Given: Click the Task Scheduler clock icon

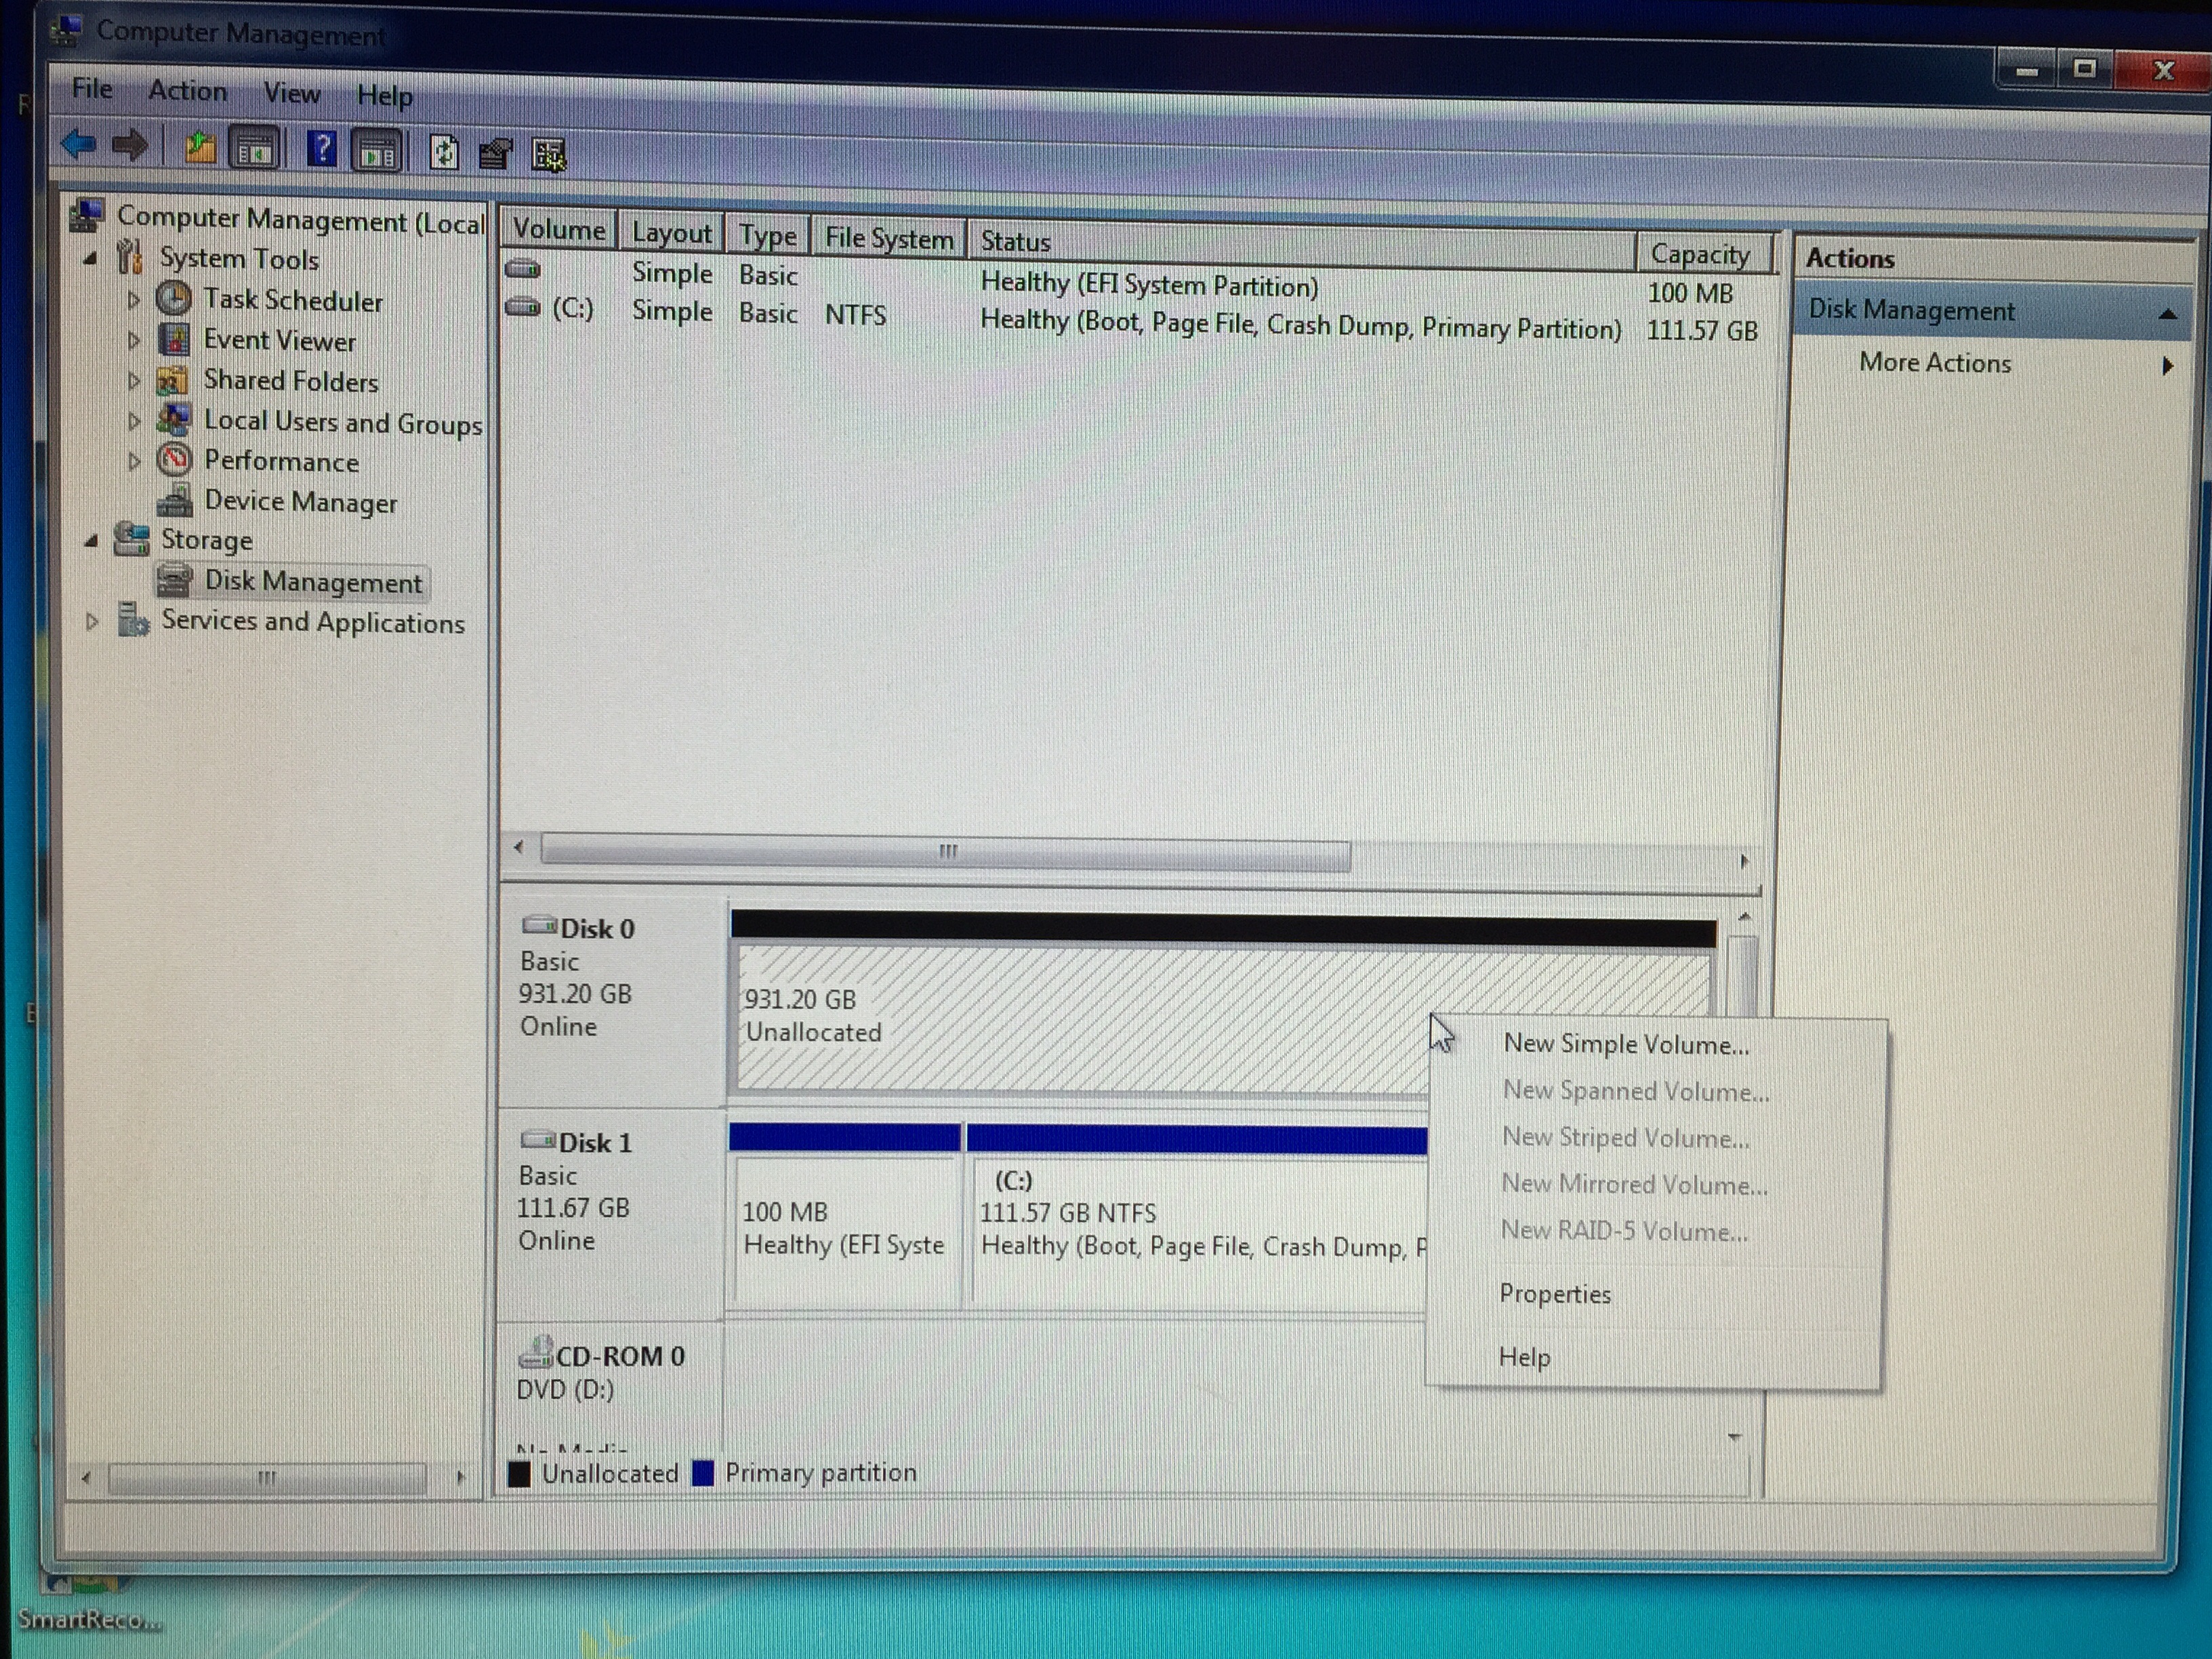Looking at the screenshot, I should [174, 298].
